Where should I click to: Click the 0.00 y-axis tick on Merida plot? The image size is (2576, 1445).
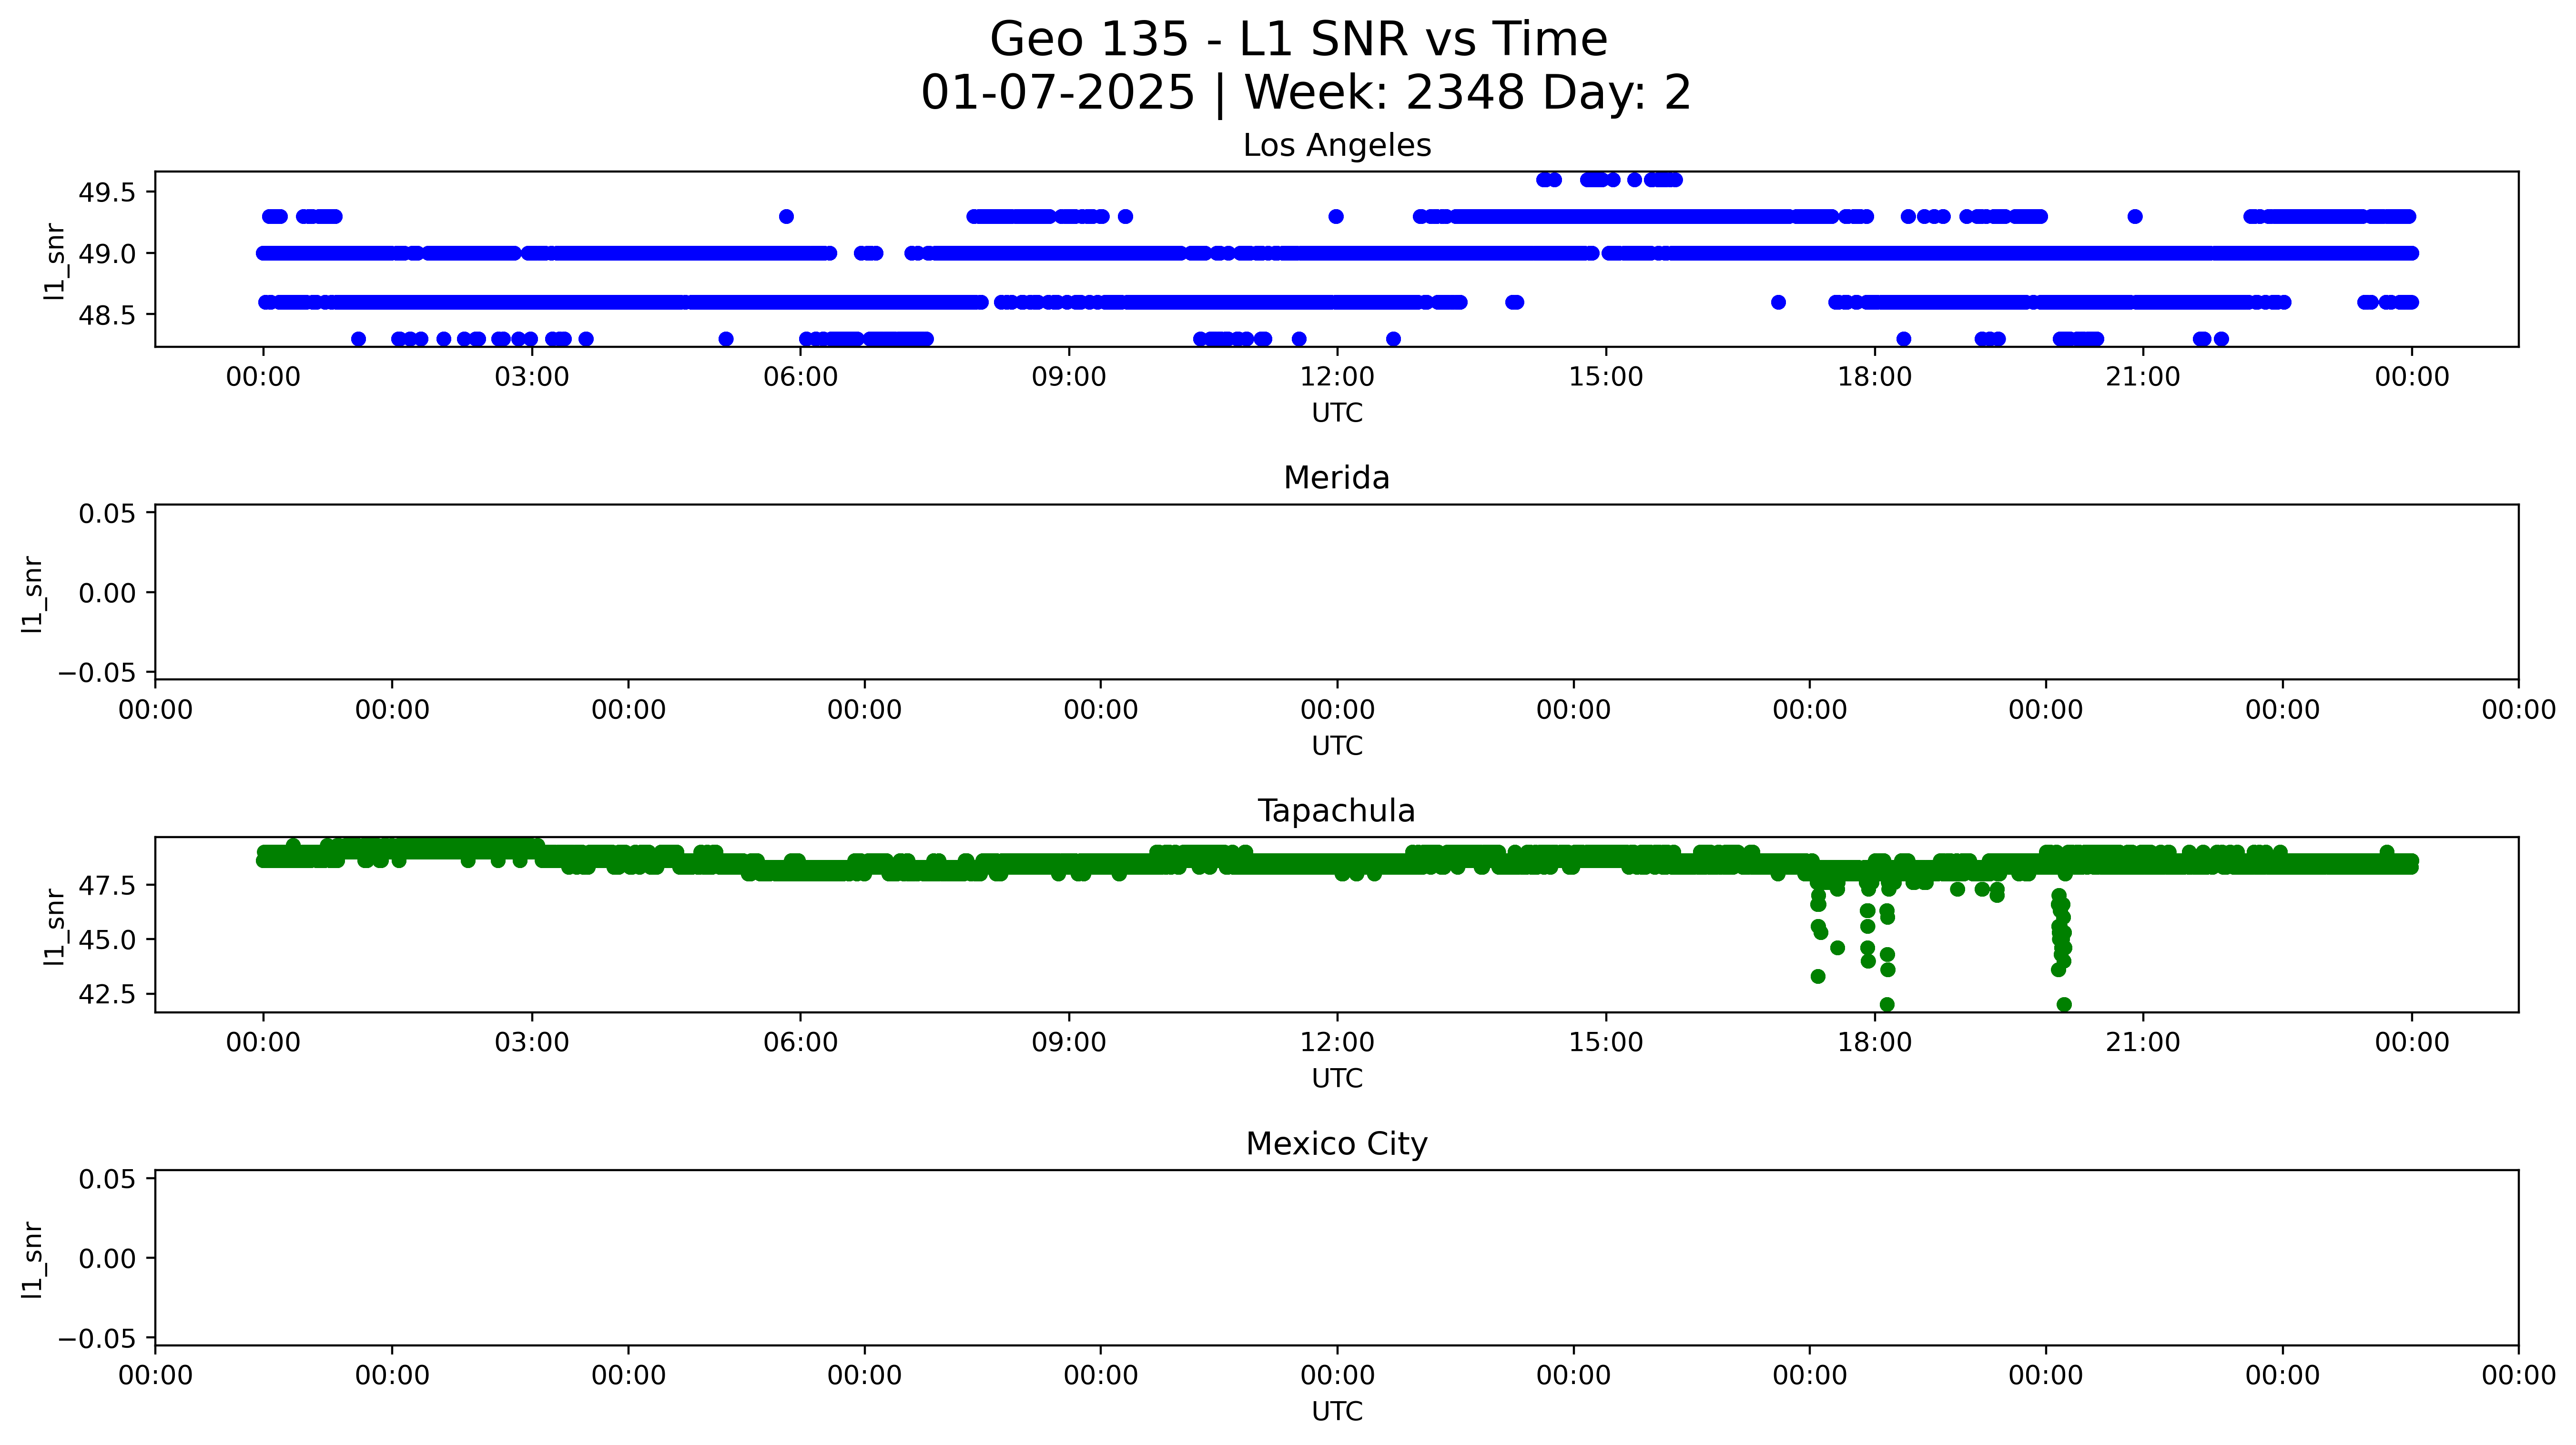coord(107,593)
